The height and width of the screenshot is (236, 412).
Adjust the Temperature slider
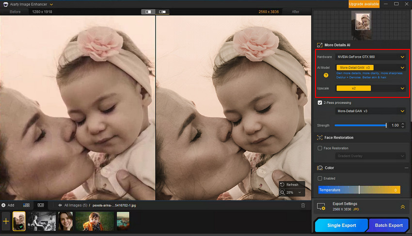(359, 190)
